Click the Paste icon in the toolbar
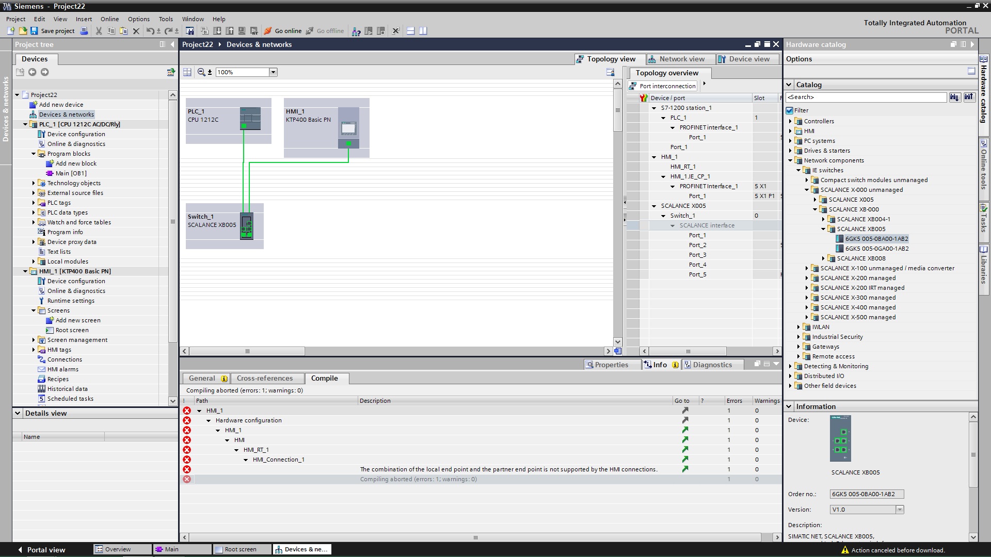This screenshot has height=557, width=991. coord(123,31)
